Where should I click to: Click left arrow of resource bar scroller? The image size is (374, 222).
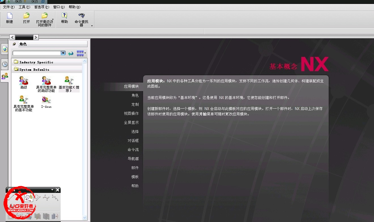pos(12,37)
